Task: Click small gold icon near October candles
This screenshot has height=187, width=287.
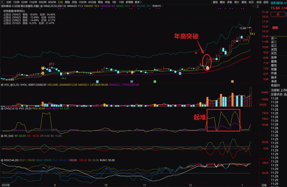Action: 132,72
